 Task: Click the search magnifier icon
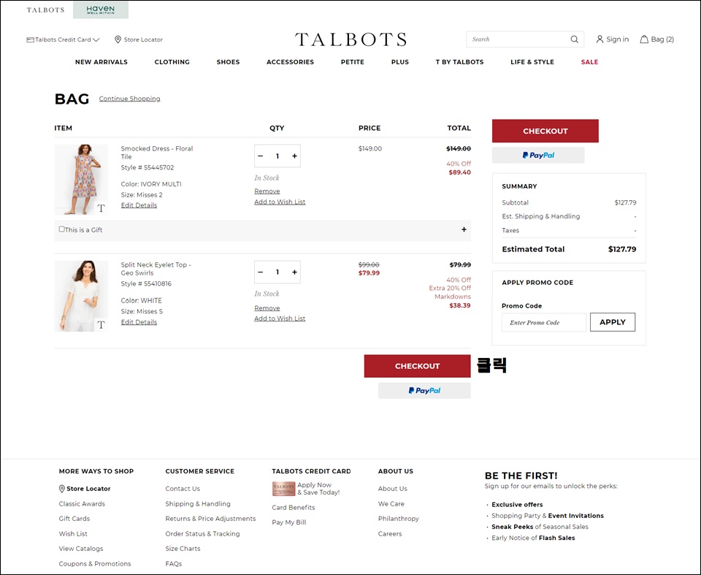574,39
